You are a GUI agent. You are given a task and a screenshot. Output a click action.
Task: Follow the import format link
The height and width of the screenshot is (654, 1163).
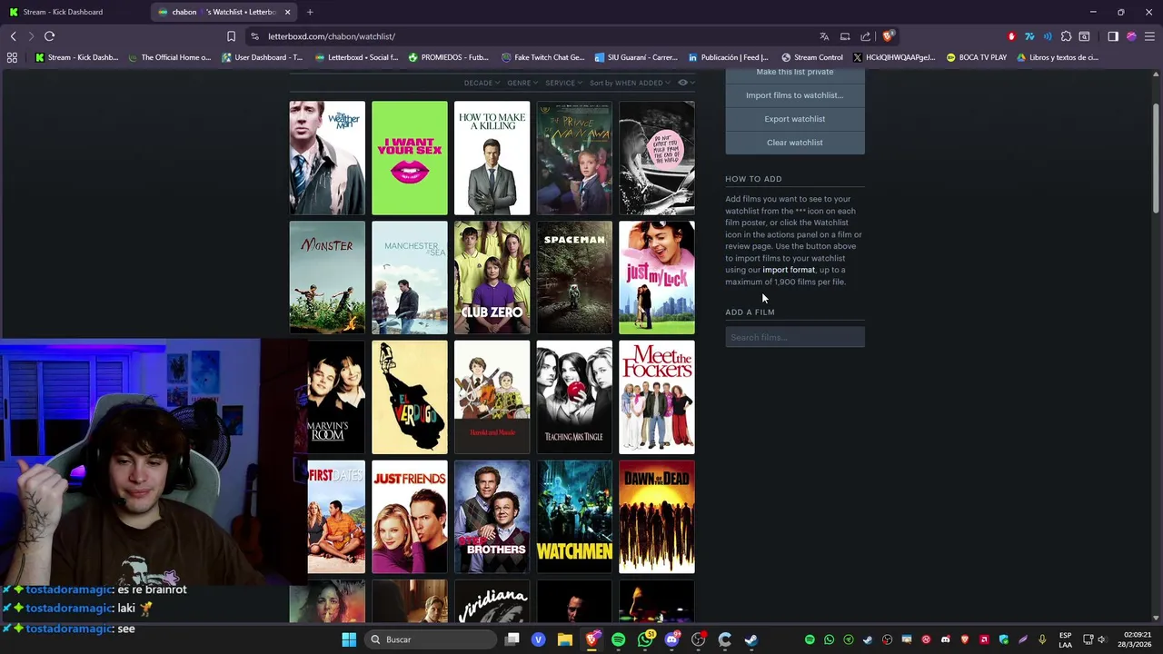789,270
